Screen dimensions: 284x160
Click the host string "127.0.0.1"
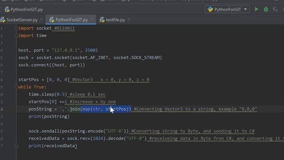66,50
